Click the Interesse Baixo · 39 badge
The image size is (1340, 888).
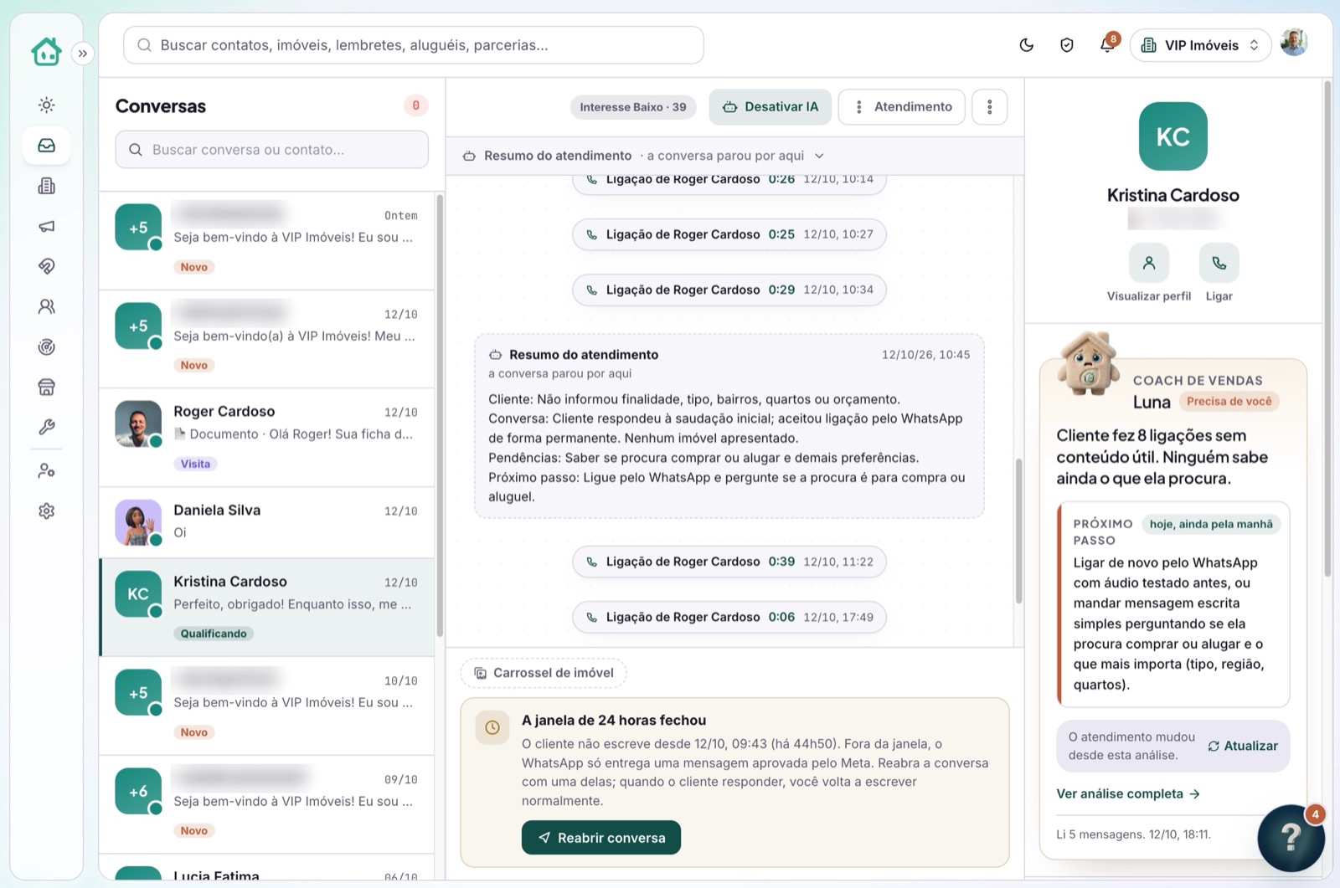pos(633,107)
